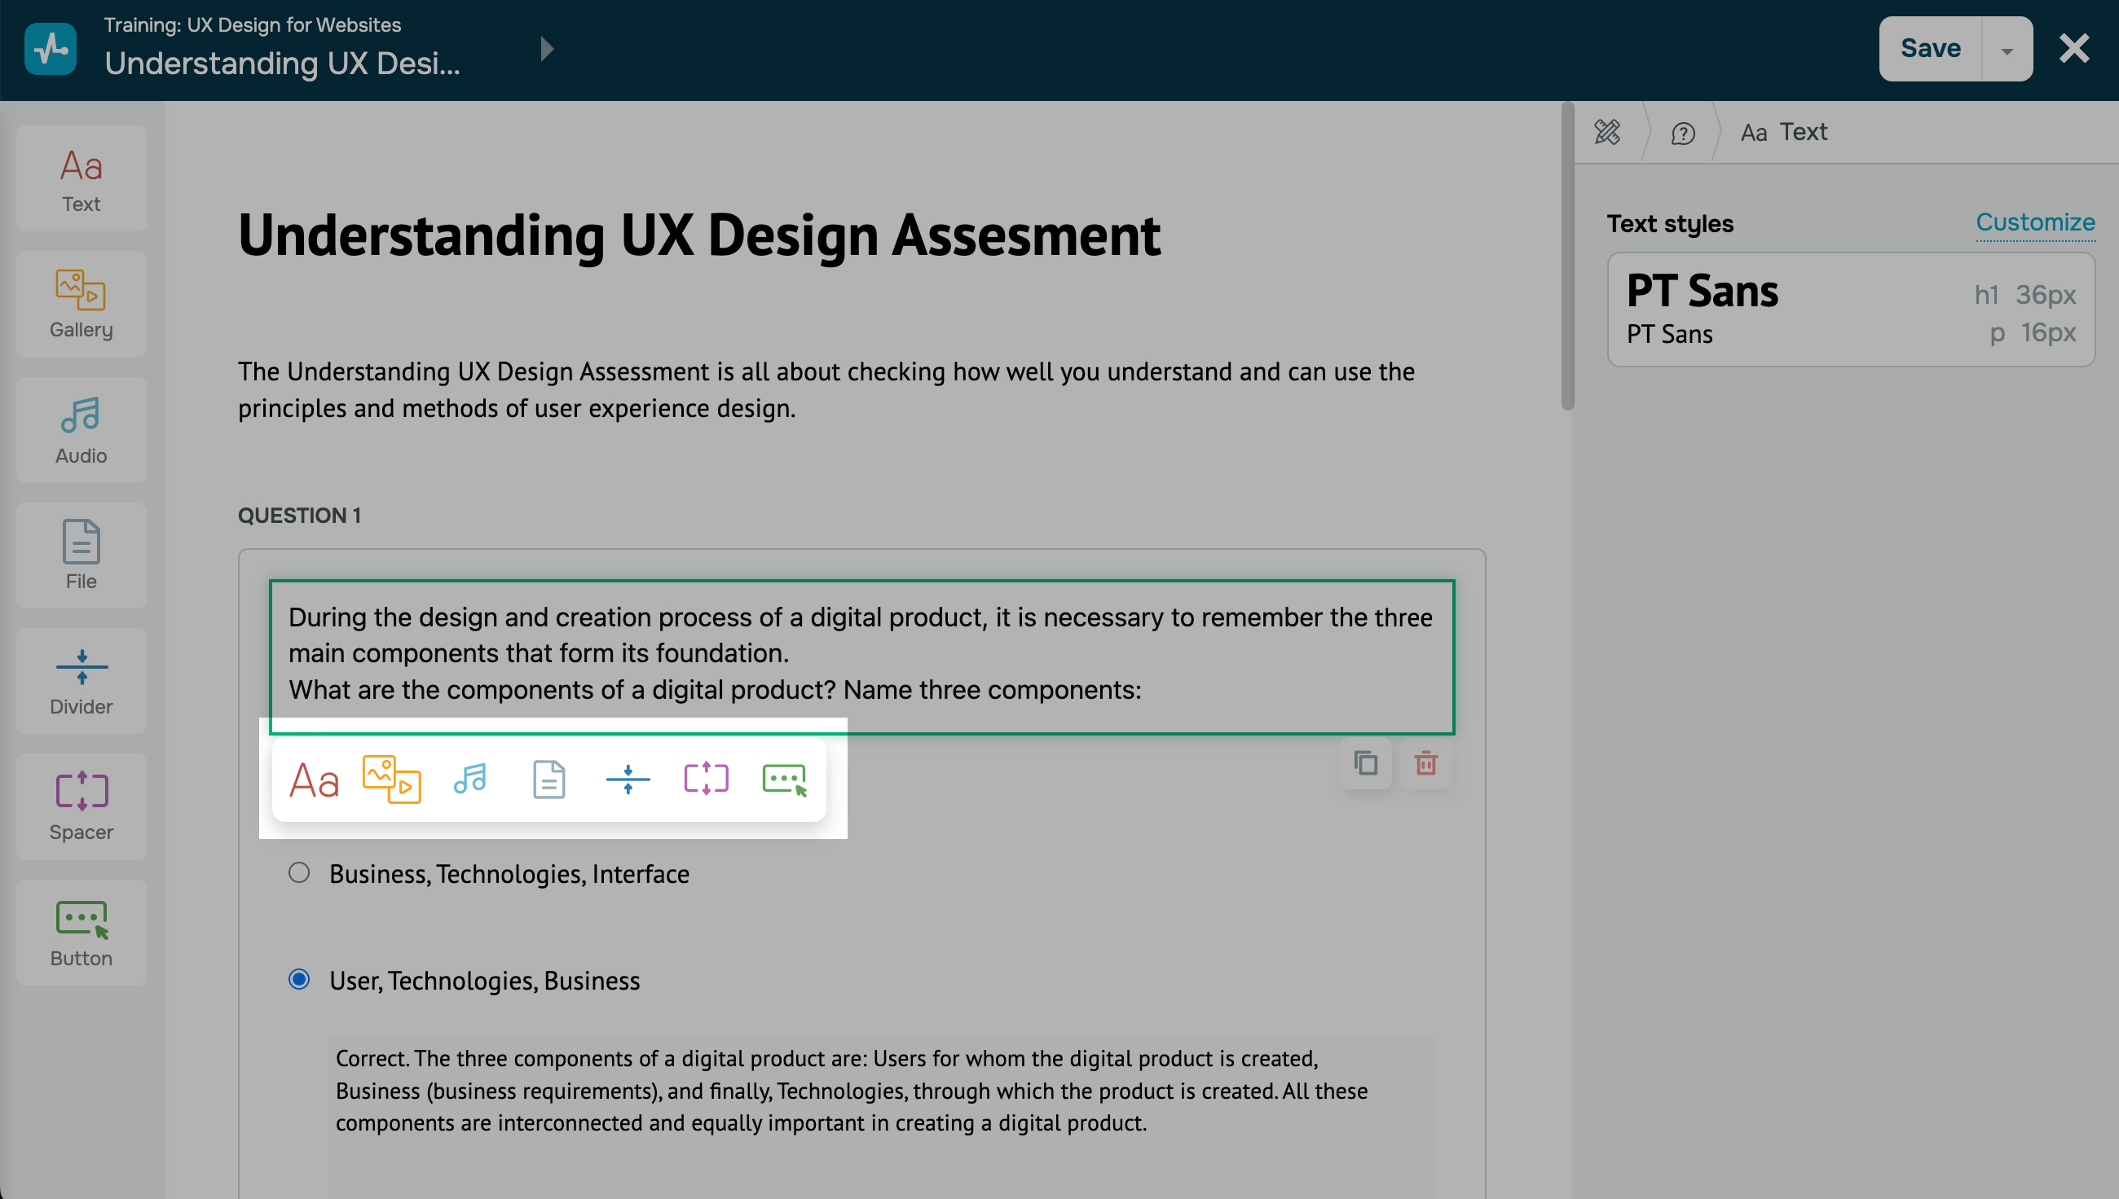Choose the File block in sidebar
Screen dimensions: 2119x1199
click(81, 556)
